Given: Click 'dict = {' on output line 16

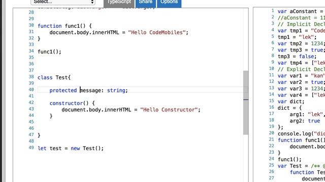Looking at the screenshot, I should 290,108.
